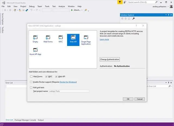The width and height of the screenshot is (174, 126).
Task: Click the help question mark in dialog
Action: [x=136, y=26]
